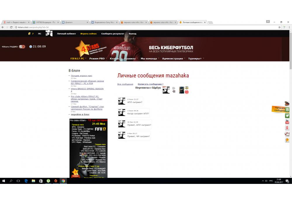Click the Yandex icon in side panel
The image size is (292, 204).
(x=287, y=128)
